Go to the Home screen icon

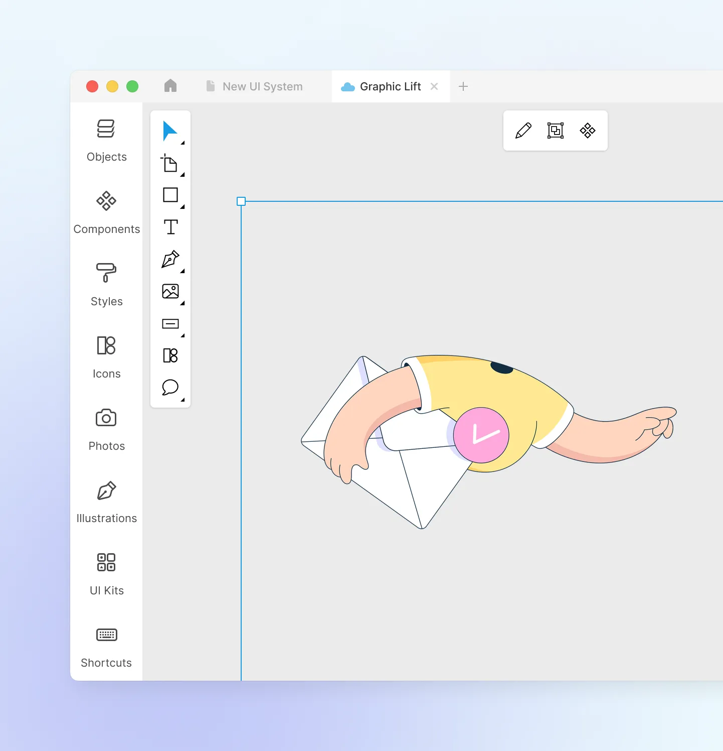point(170,86)
